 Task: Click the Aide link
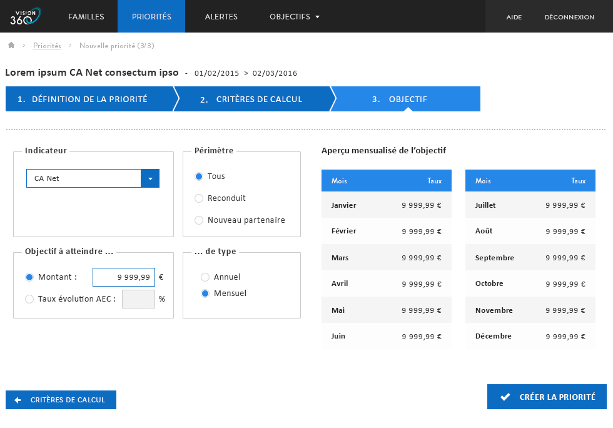pyautogui.click(x=514, y=17)
